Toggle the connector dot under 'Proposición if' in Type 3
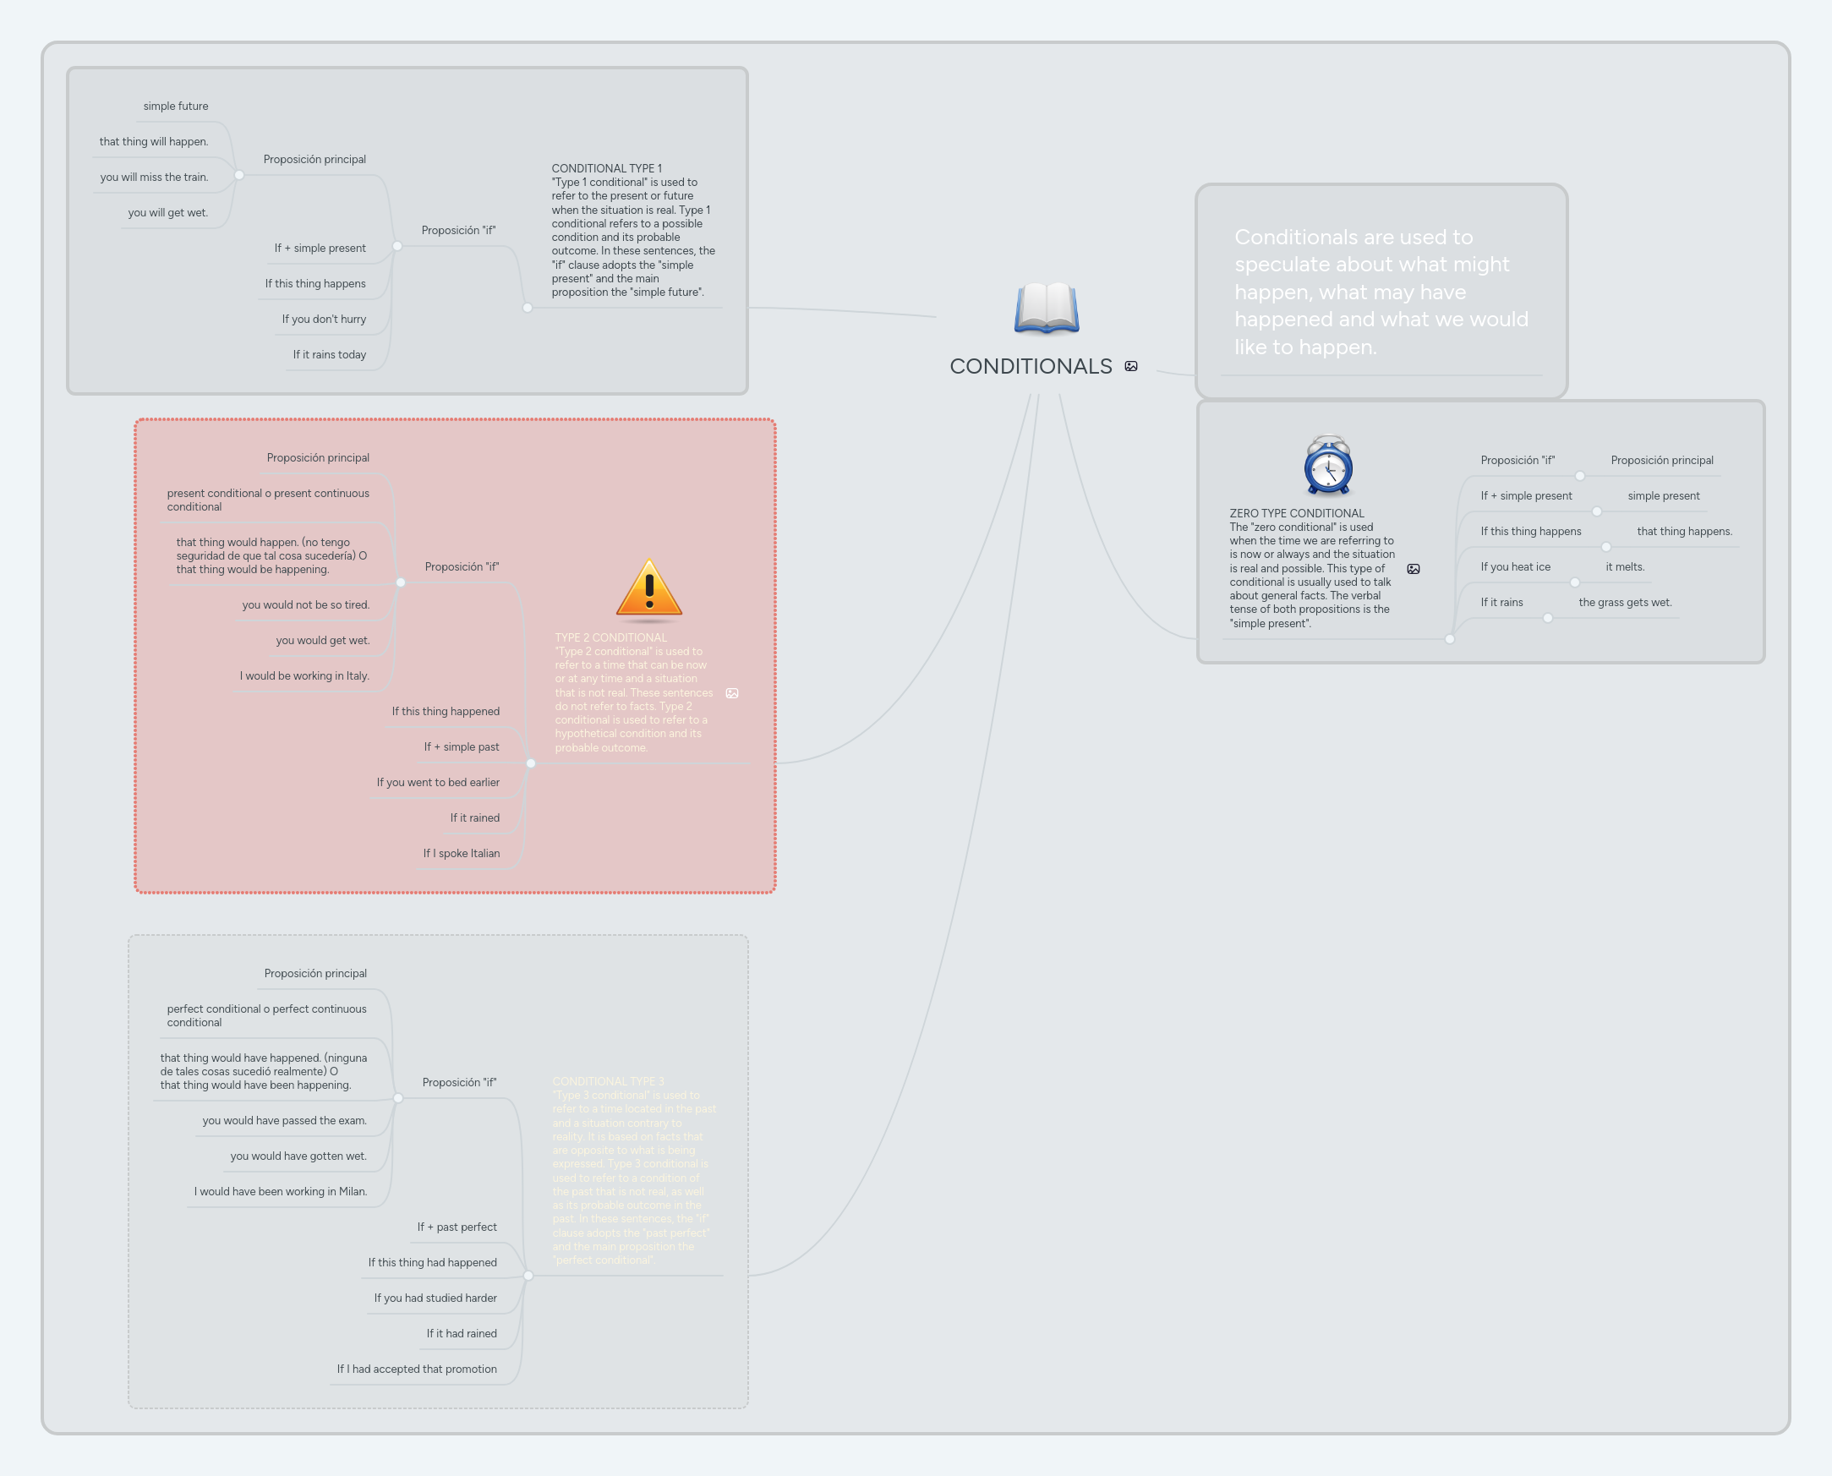Image resolution: width=1832 pixels, height=1476 pixels. (398, 1097)
